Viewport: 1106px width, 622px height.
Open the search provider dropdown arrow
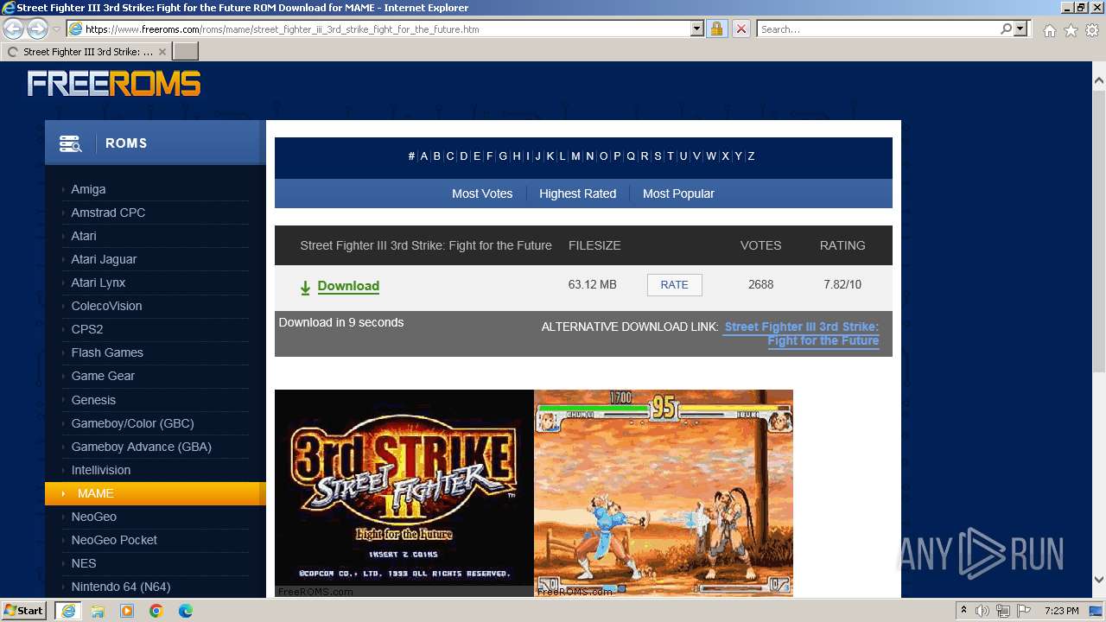(1020, 29)
